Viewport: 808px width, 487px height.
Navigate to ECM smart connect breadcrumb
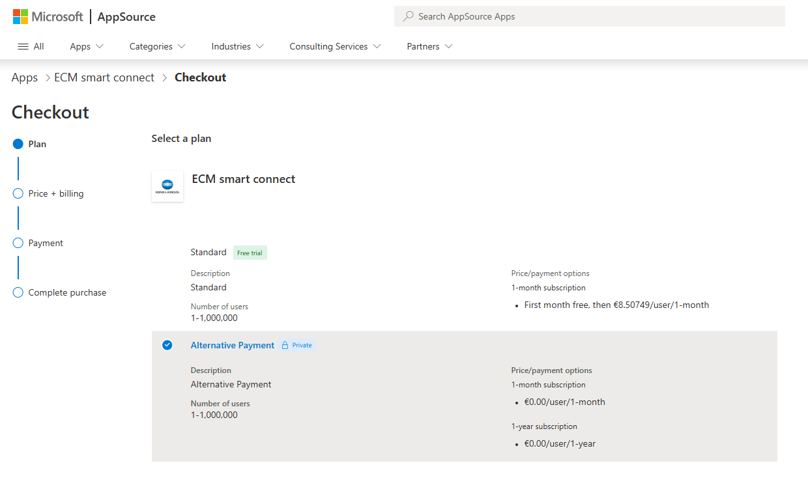click(x=104, y=77)
